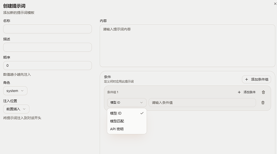Click the 数值越小越先注入 hint text
This screenshot has height=154, width=277.
(17, 74)
